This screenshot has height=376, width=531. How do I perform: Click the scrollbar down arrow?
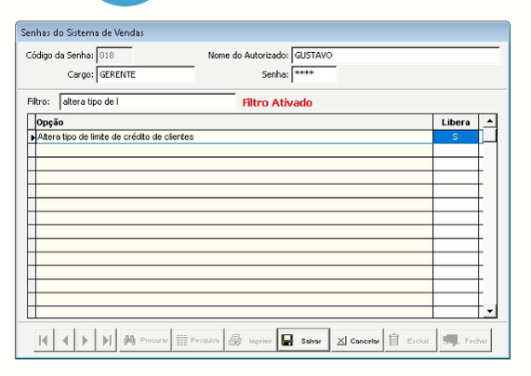490,311
